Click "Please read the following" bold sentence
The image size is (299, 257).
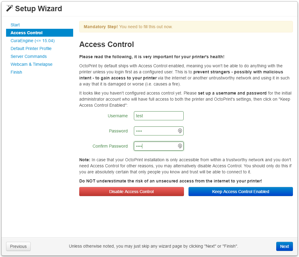[x=152, y=57]
